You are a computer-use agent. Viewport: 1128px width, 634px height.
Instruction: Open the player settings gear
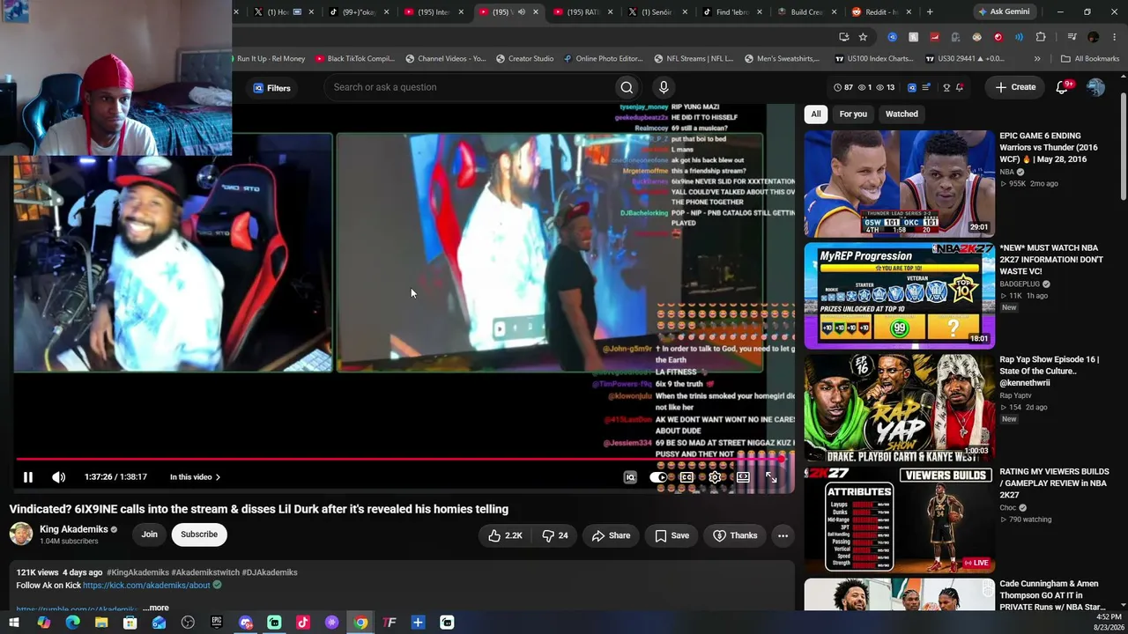715,477
